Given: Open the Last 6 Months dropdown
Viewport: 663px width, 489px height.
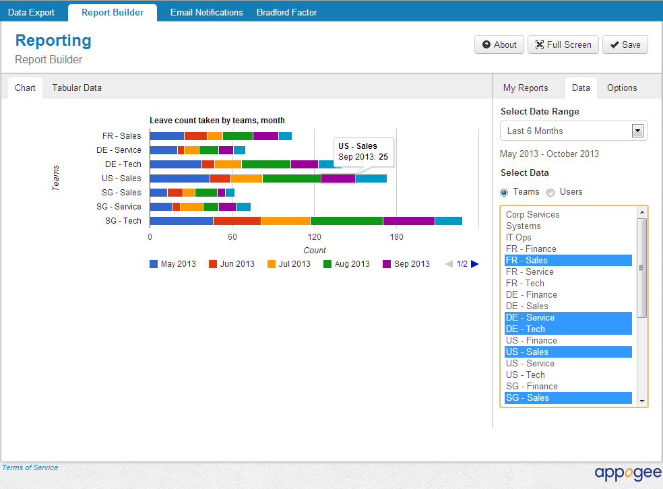Looking at the screenshot, I should tap(573, 131).
